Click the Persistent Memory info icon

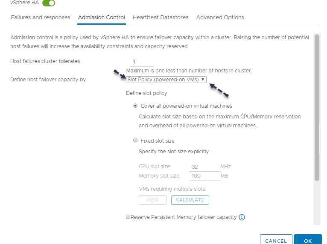click(x=242, y=217)
